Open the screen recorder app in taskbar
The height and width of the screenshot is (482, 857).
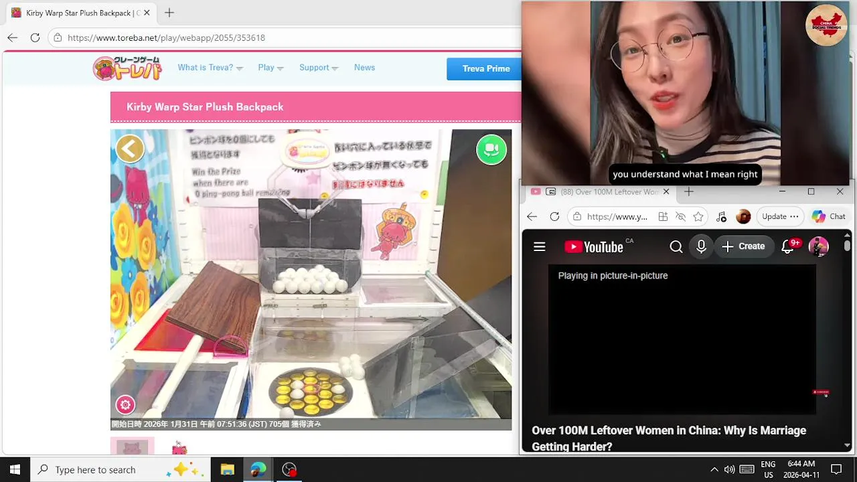tap(289, 469)
